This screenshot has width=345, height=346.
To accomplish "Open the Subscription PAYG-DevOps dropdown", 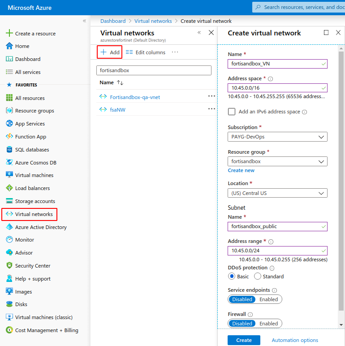I will [x=277, y=137].
